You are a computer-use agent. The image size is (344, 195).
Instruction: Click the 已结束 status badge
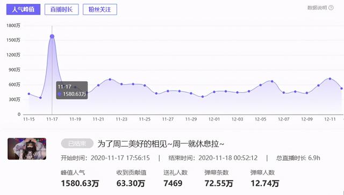77,144
